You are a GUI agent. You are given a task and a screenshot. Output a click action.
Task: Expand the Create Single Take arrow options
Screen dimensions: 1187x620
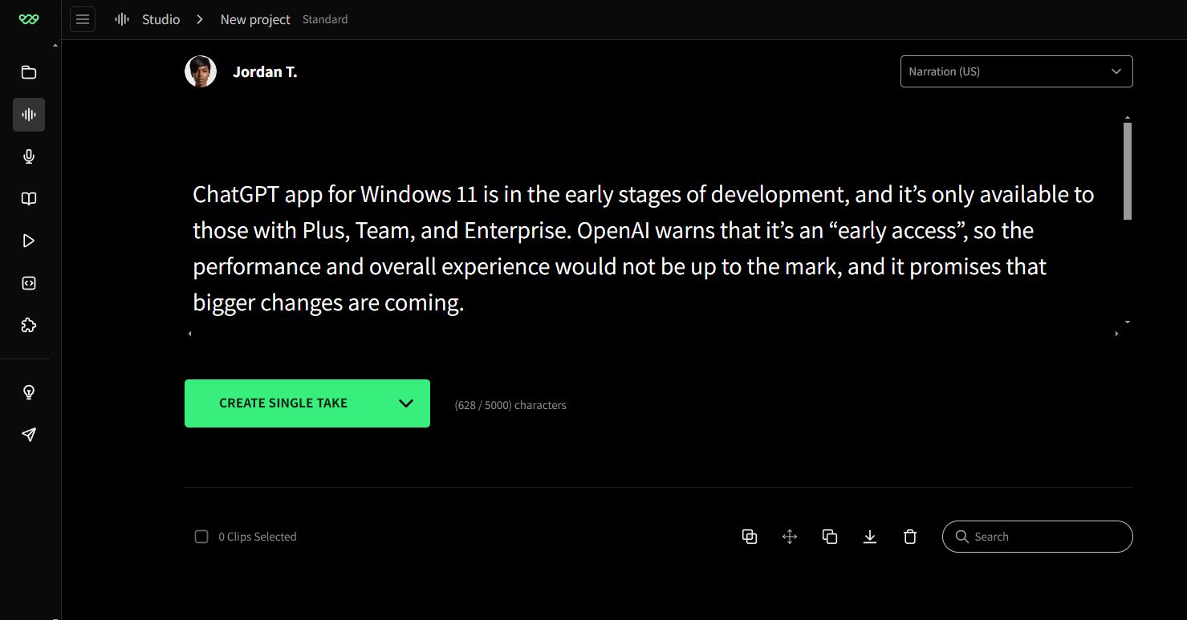pyautogui.click(x=406, y=403)
